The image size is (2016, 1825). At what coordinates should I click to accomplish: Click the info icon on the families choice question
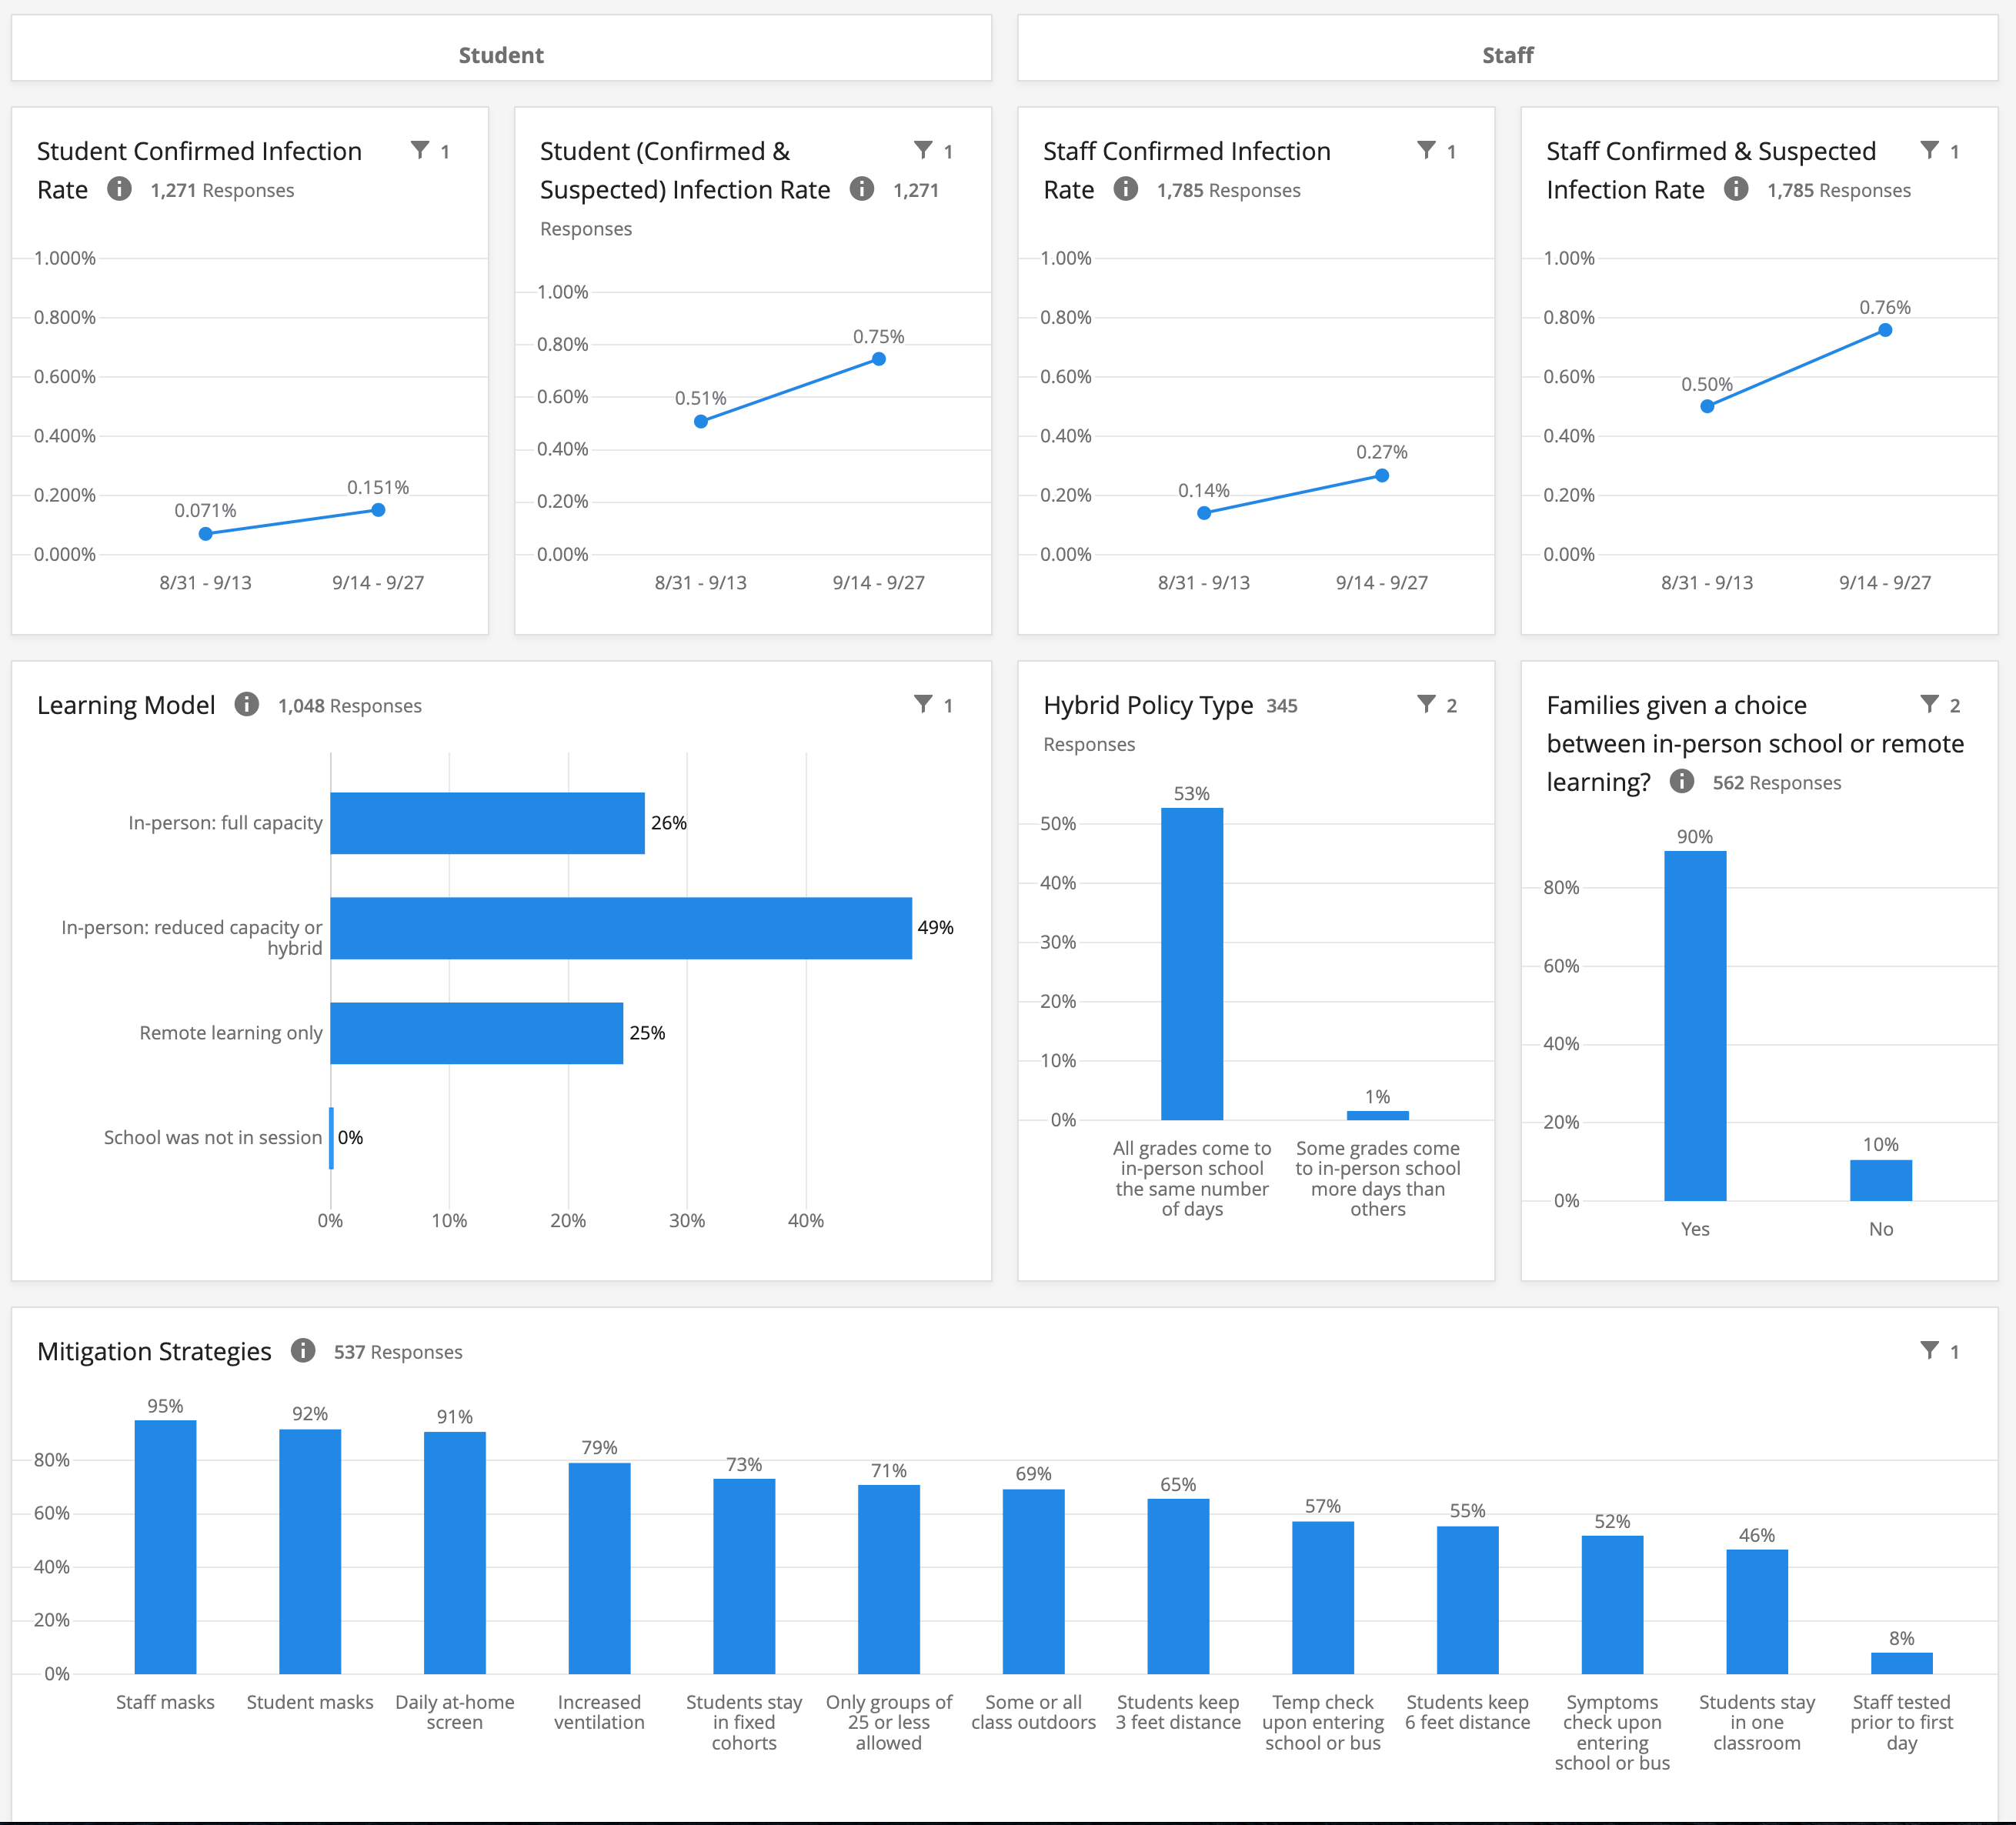point(1682,782)
